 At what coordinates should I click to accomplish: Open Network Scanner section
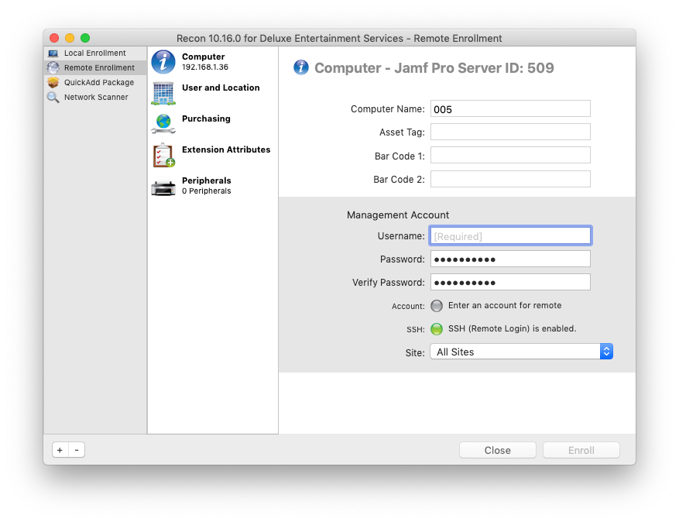coord(94,97)
